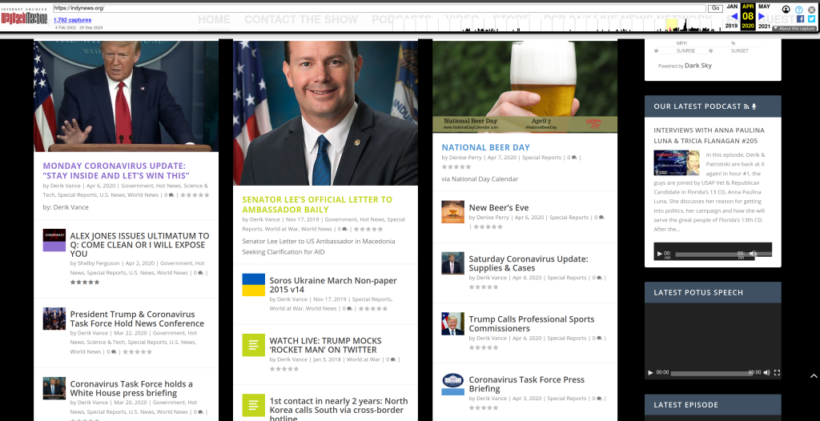Viewport: 820px width, 421px height.
Task: Open the Senator Lee portrait image
Action: 325,113
